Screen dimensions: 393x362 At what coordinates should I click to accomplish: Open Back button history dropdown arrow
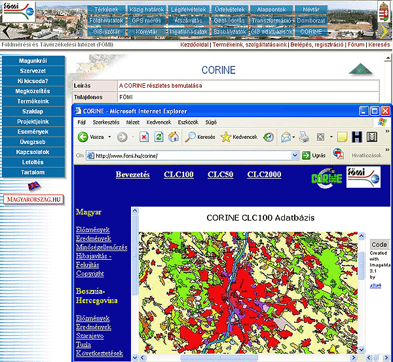coord(109,137)
